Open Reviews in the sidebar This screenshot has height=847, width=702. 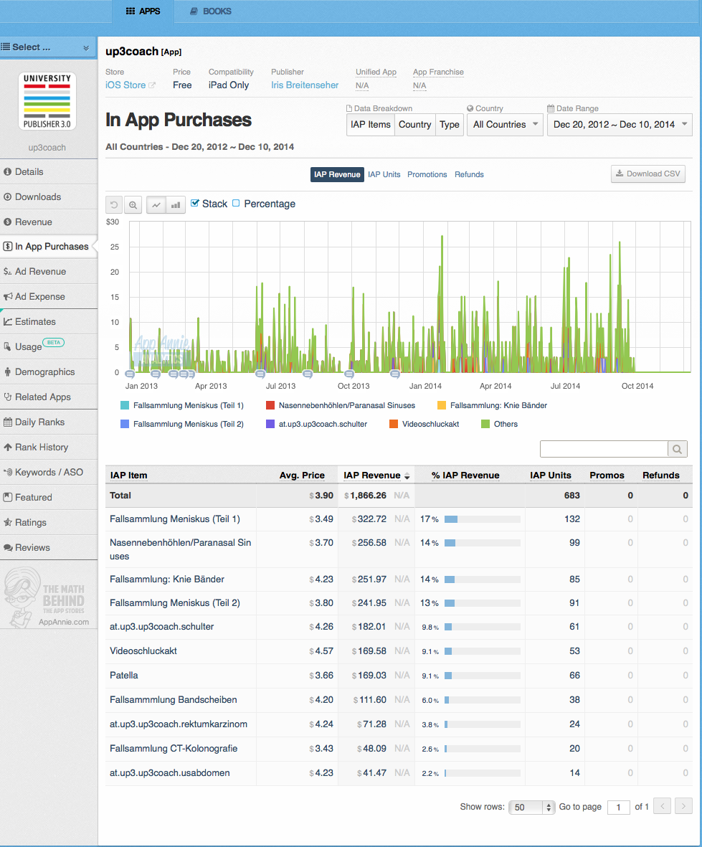coord(49,548)
